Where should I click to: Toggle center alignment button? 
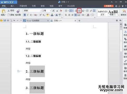(x=69, y=15)
